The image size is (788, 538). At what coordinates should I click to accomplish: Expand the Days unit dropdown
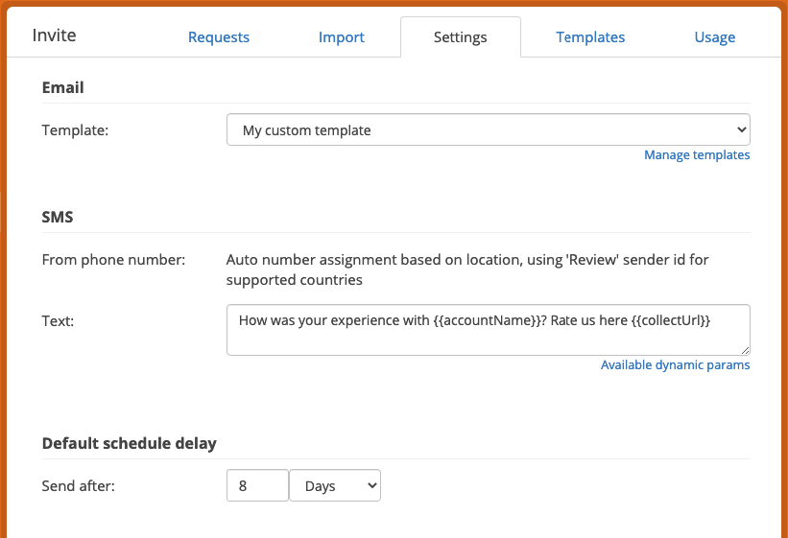coord(335,485)
